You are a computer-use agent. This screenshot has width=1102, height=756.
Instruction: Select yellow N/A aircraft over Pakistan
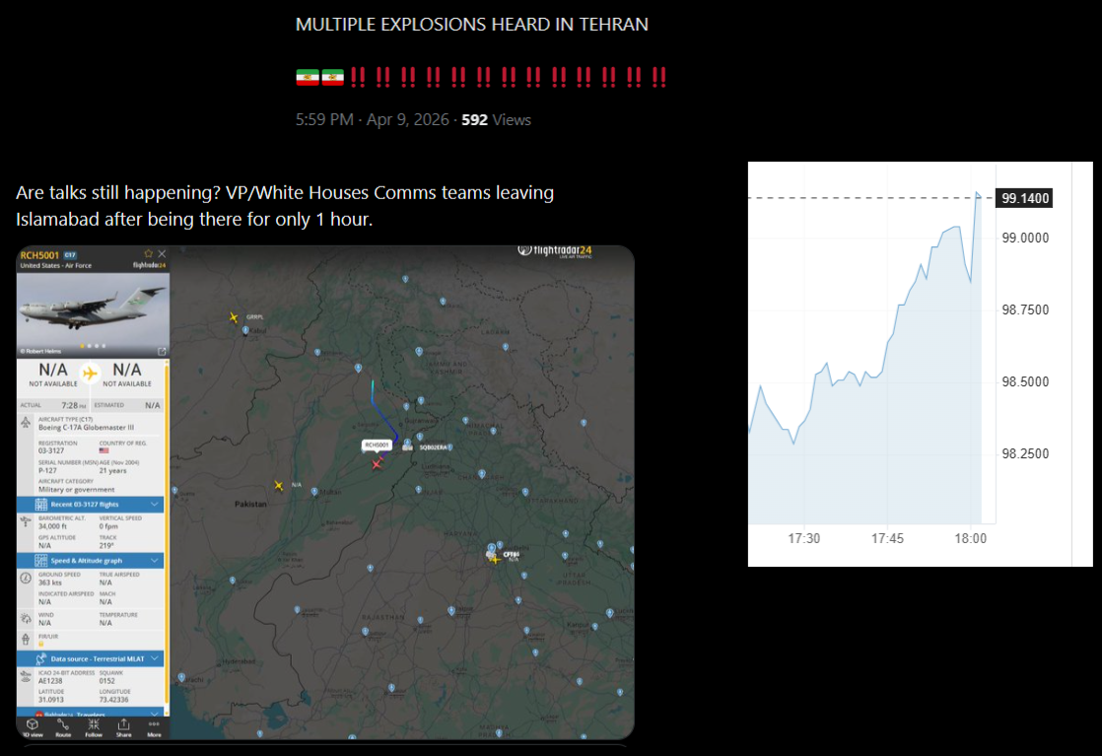pos(279,486)
